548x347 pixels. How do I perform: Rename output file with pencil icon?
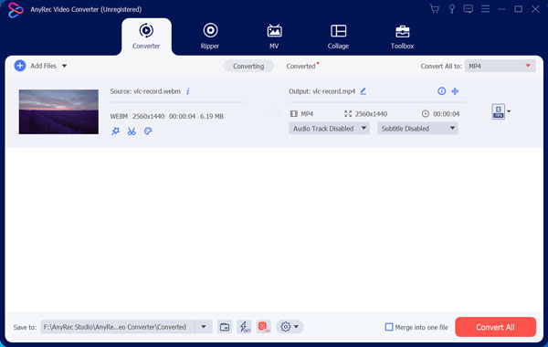click(x=364, y=91)
